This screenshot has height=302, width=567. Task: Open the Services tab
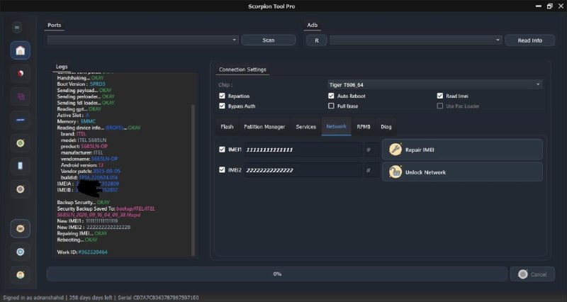point(306,127)
